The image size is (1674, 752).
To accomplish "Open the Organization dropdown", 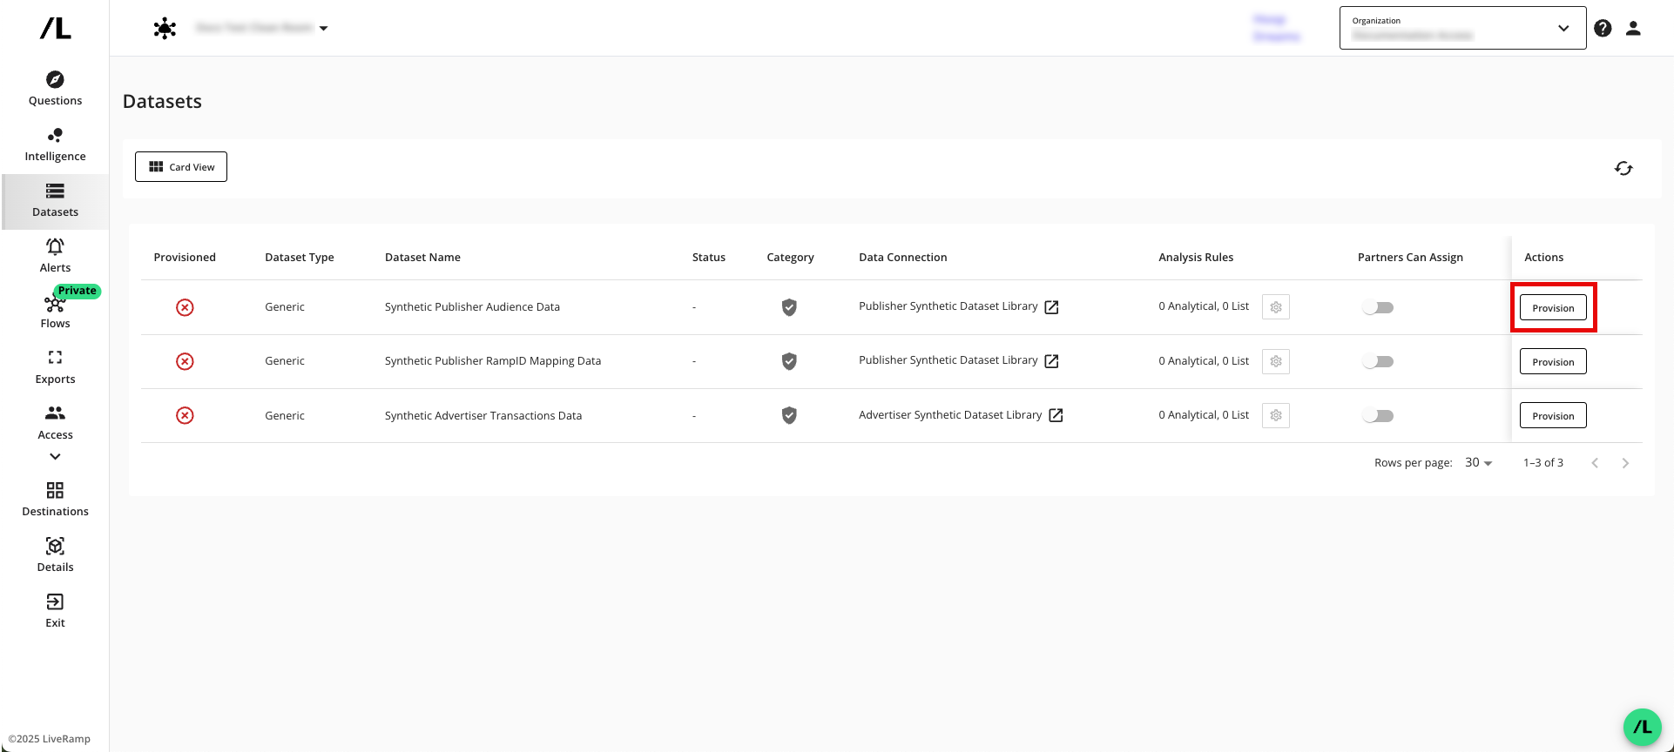I will click(x=1462, y=28).
